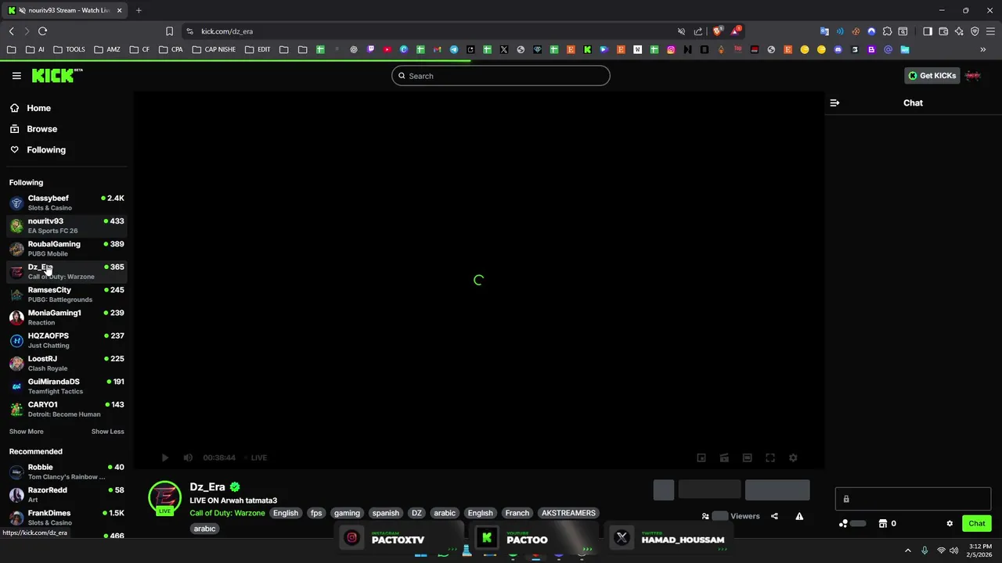1002x563 pixels.
Task: Open the hamburger sidebar menu
Action: click(16, 76)
